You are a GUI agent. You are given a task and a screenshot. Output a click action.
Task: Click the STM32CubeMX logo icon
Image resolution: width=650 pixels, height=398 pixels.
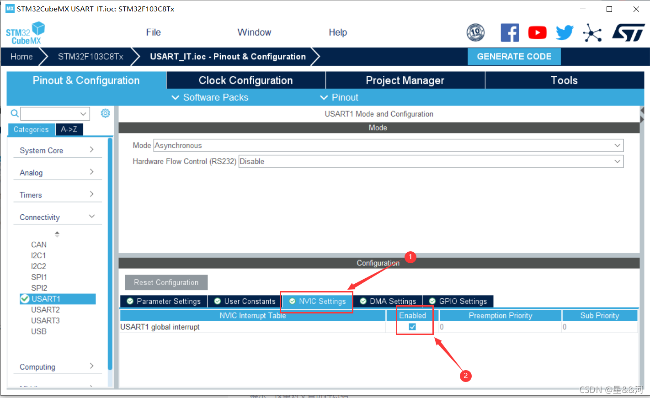point(26,33)
